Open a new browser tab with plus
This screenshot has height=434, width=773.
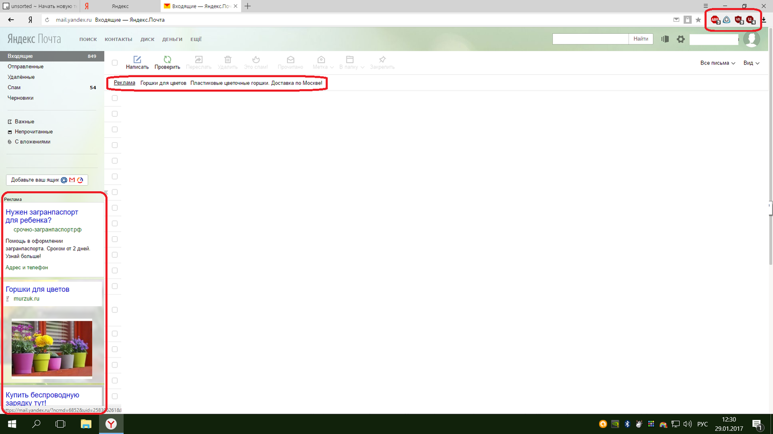coord(247,6)
